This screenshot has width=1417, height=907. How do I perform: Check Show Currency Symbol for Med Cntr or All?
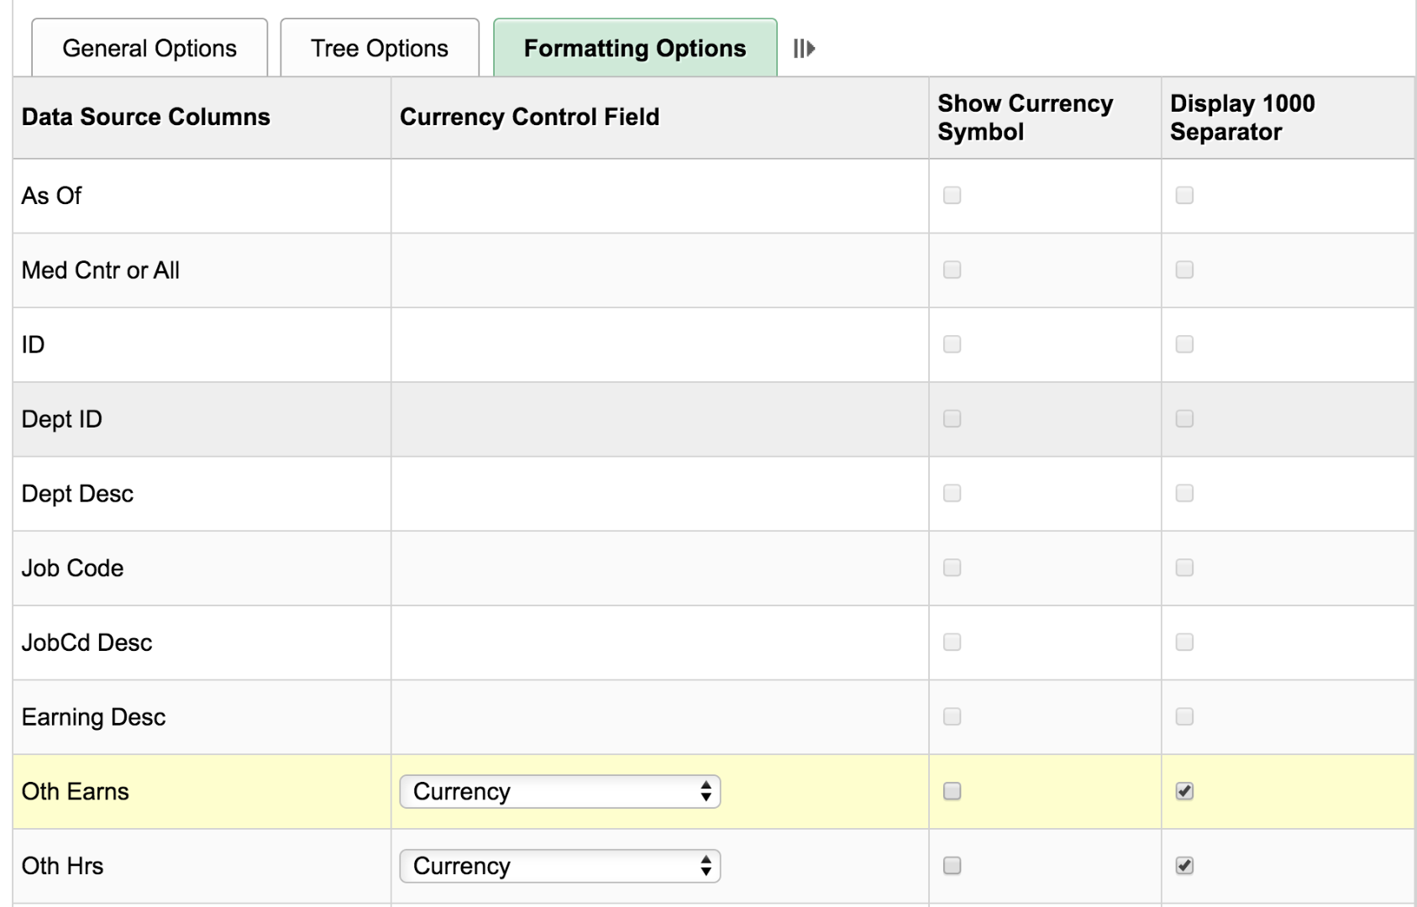(x=951, y=270)
